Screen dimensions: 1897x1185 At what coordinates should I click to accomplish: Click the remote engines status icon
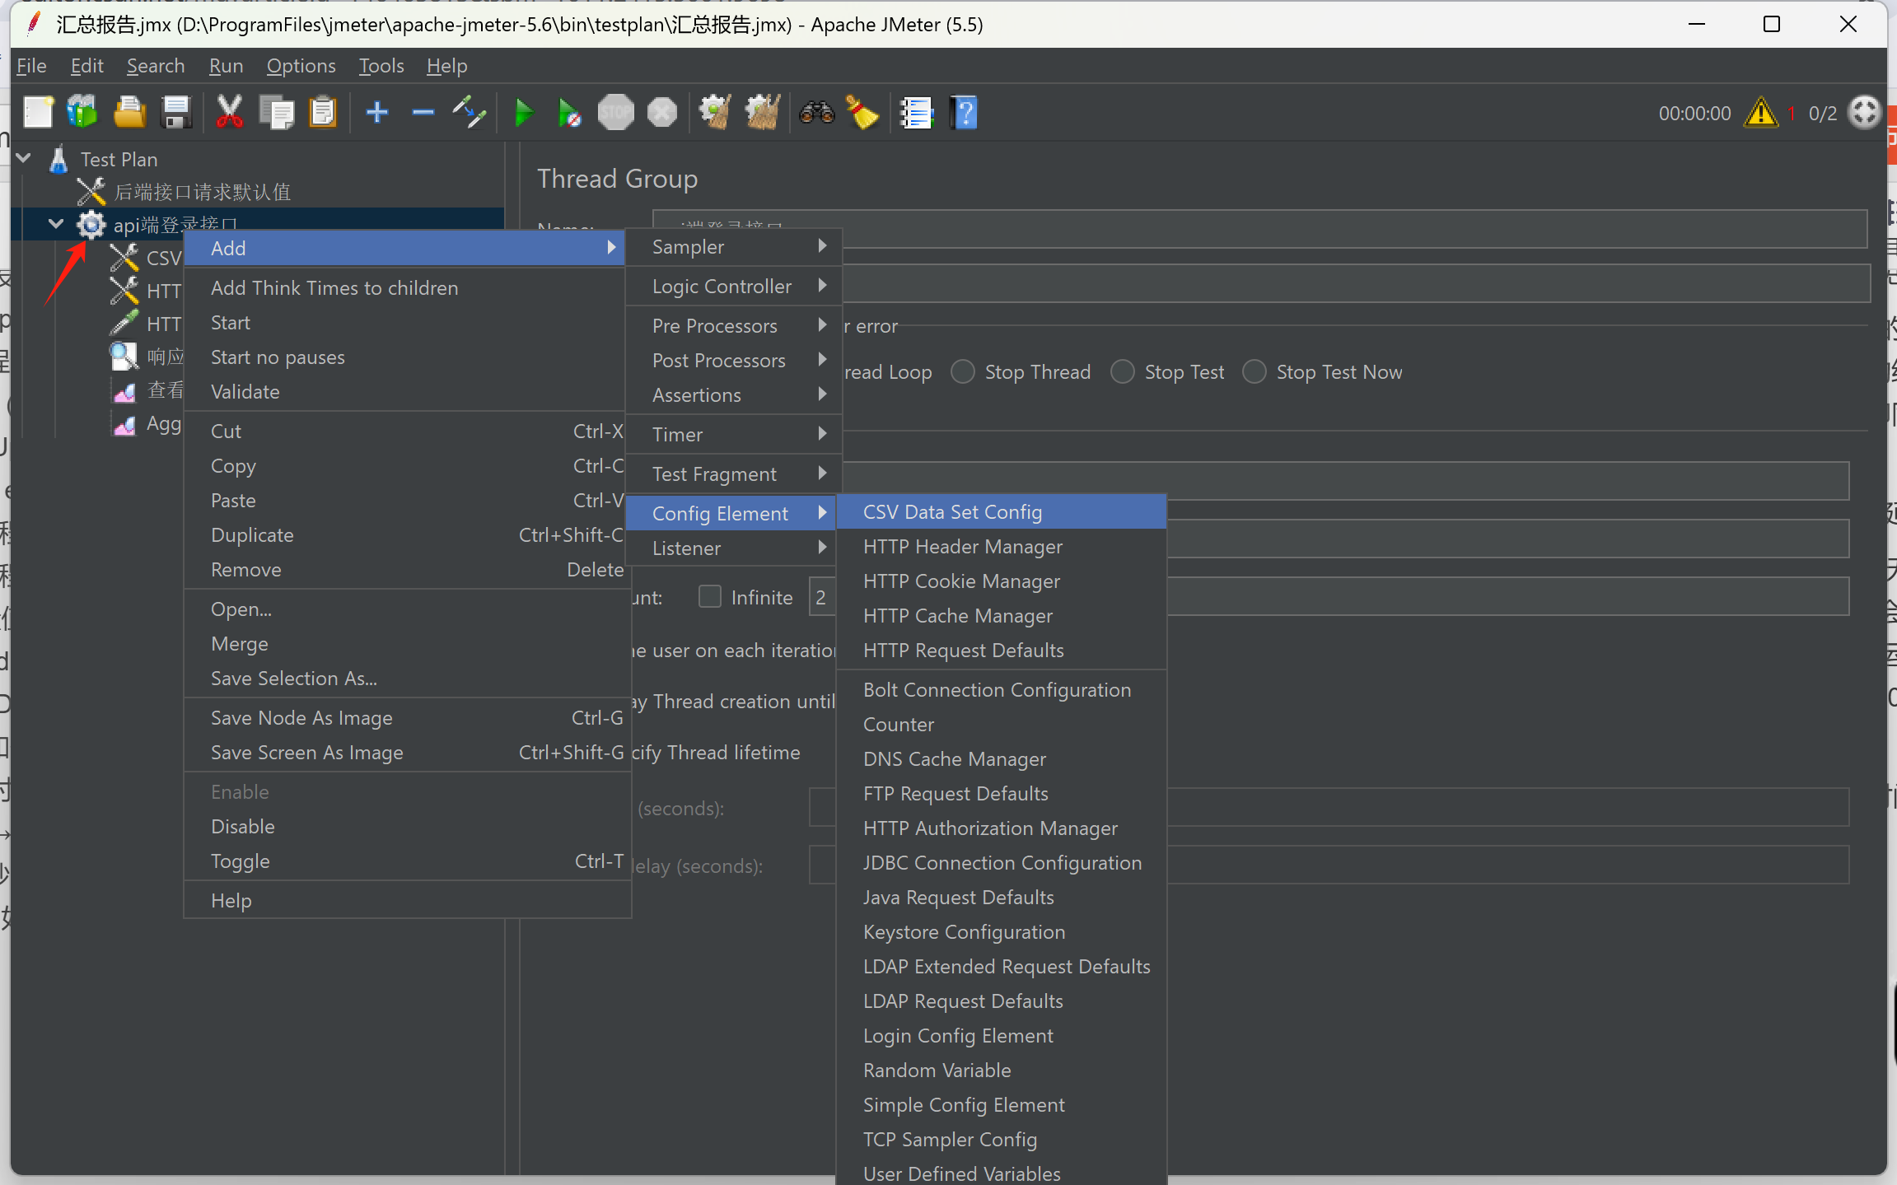pyautogui.click(x=1864, y=113)
